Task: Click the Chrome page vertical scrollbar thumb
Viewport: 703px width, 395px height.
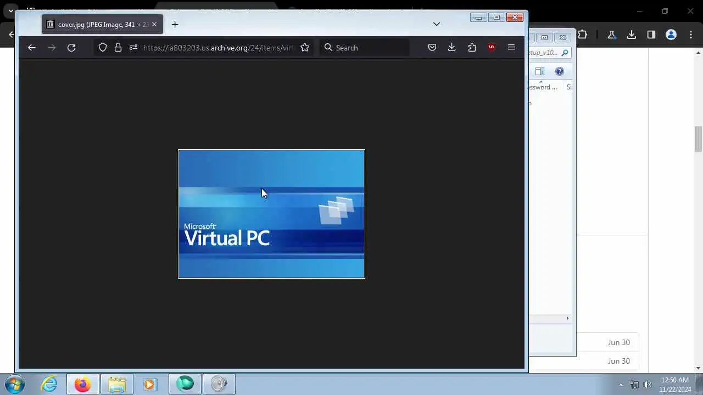Action: pos(698,139)
